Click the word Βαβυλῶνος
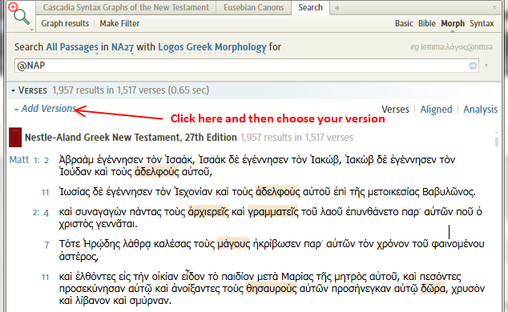Screen dimensions: 508x312 point(449,192)
